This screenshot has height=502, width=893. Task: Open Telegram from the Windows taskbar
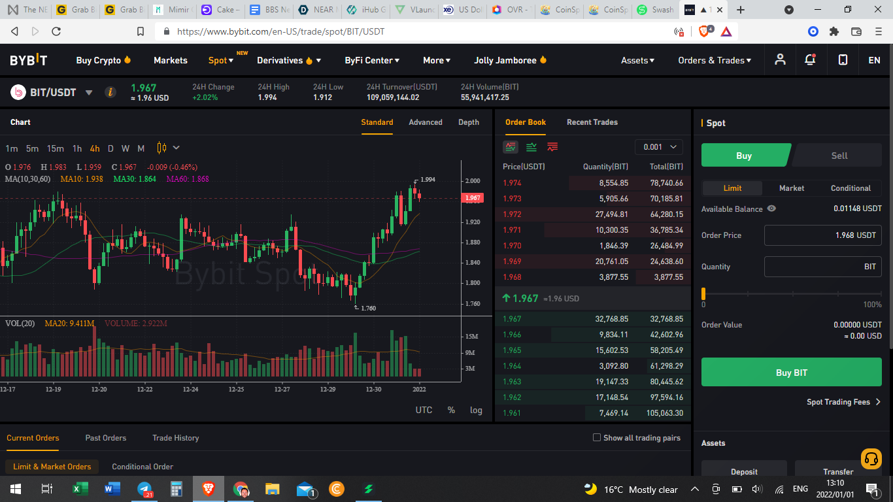click(144, 488)
